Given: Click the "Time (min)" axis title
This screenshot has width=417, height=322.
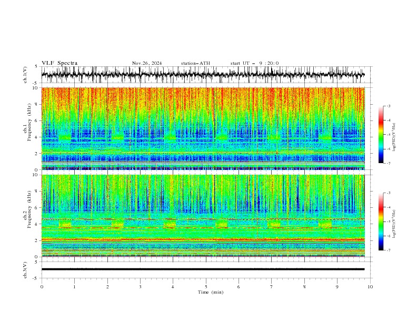Looking at the screenshot, I should click(211, 292).
